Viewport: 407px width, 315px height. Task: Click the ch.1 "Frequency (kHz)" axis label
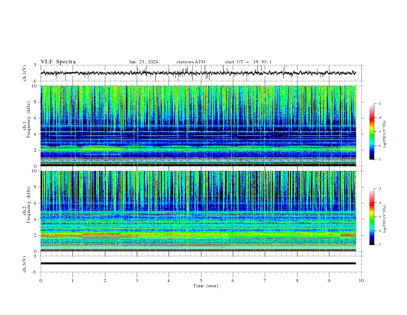point(29,120)
